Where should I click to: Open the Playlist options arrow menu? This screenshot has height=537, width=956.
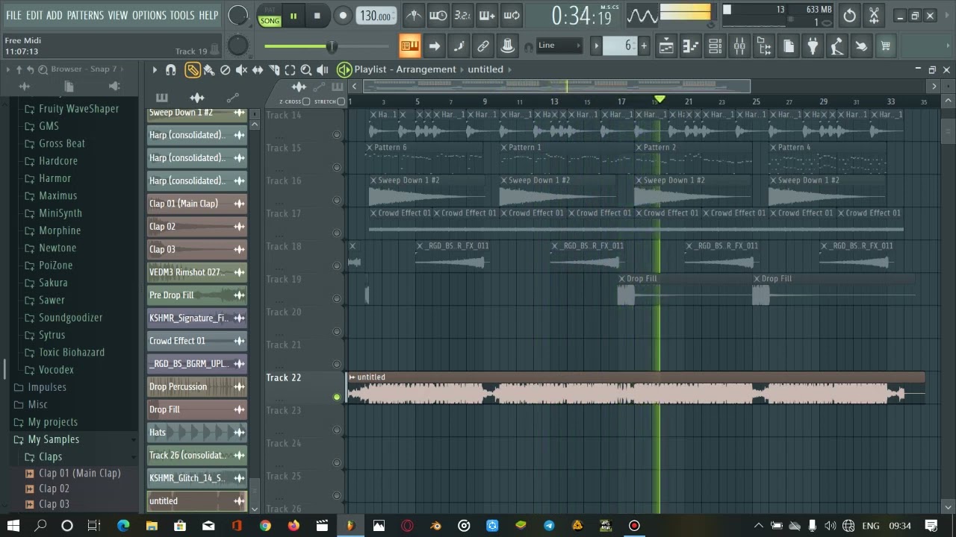pyautogui.click(x=155, y=69)
